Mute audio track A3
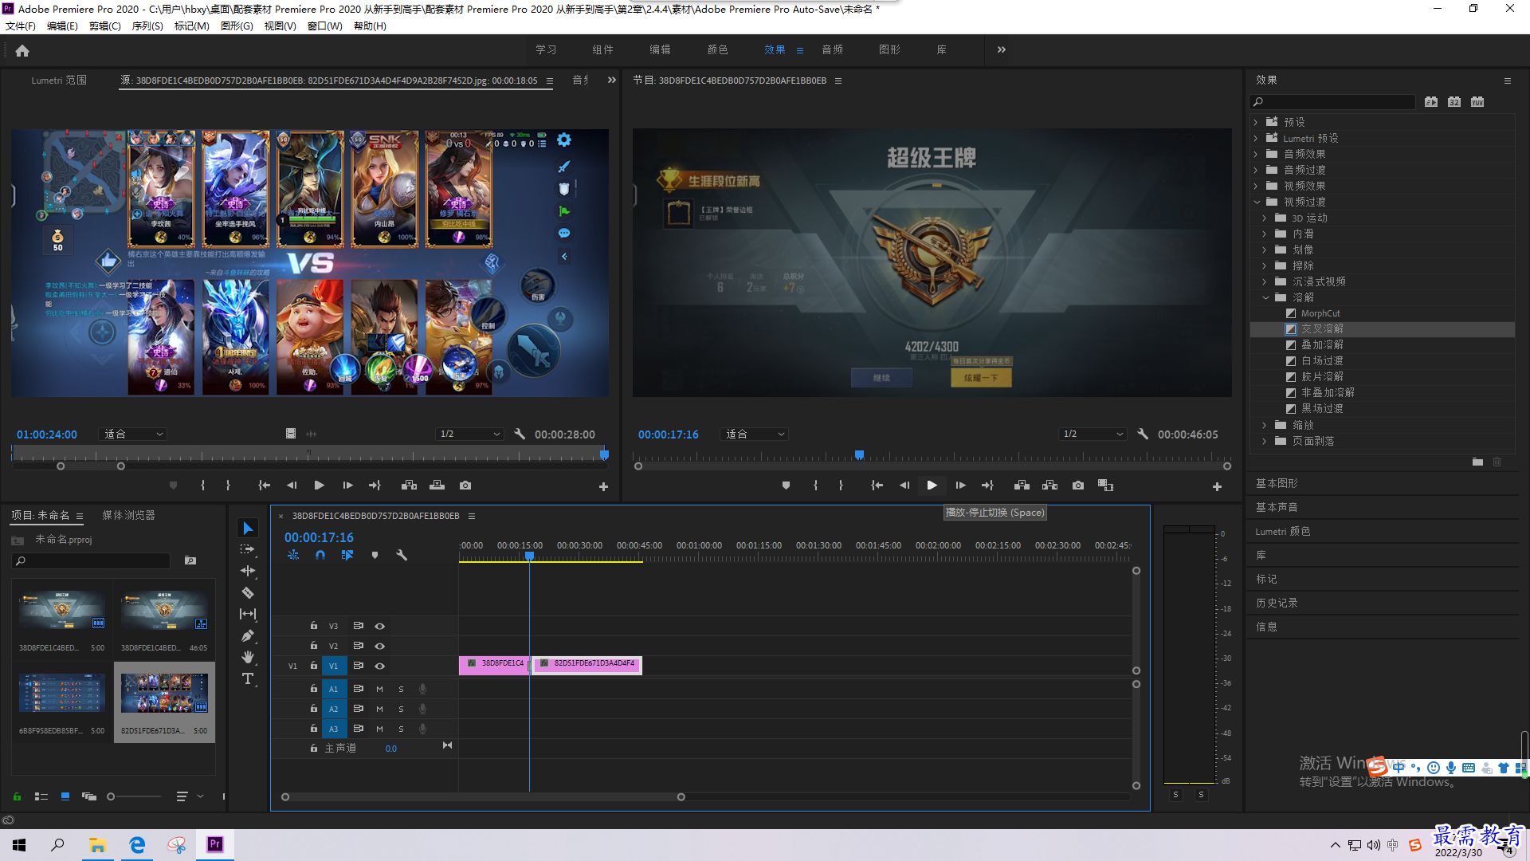 [x=379, y=729]
